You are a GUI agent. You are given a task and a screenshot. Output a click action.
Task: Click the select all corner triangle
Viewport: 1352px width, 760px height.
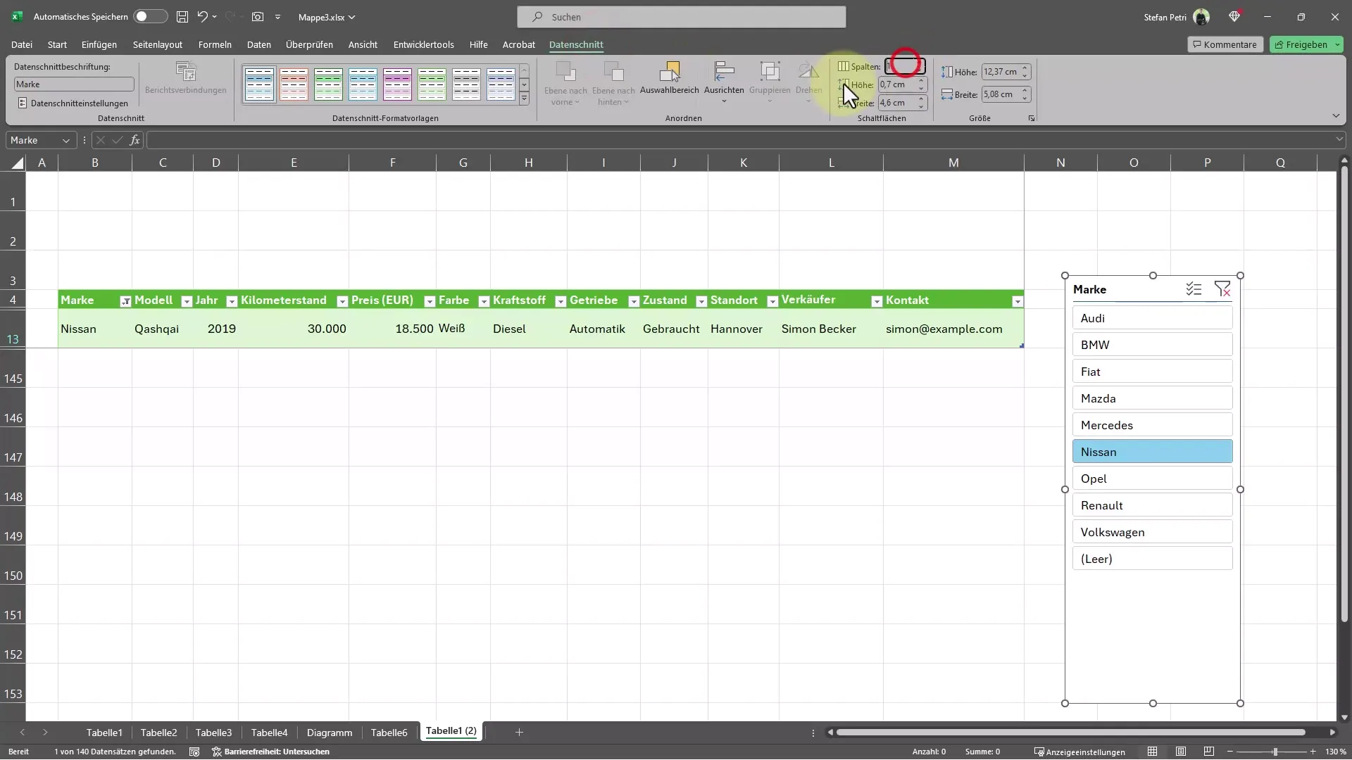[x=18, y=163]
